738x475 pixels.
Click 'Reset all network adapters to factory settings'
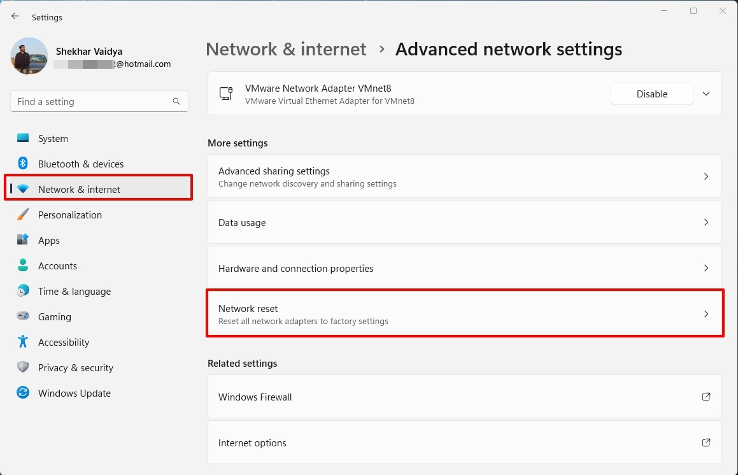[x=303, y=321]
